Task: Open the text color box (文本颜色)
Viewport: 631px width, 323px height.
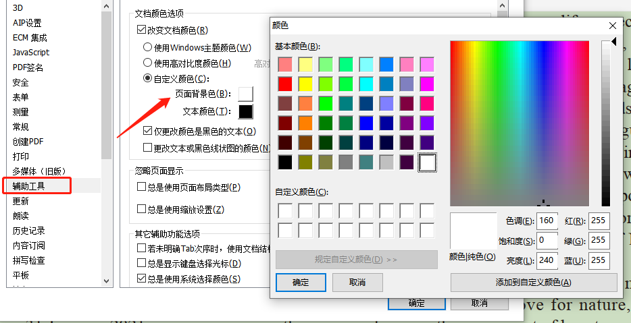Action: [x=245, y=111]
